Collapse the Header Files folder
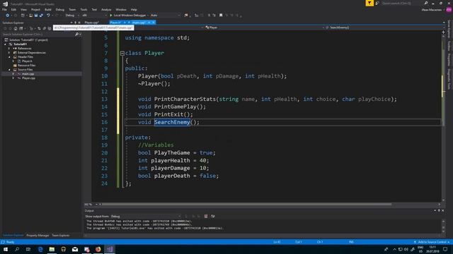Image resolution: width=453 pixels, height=254 pixels. click(9, 57)
